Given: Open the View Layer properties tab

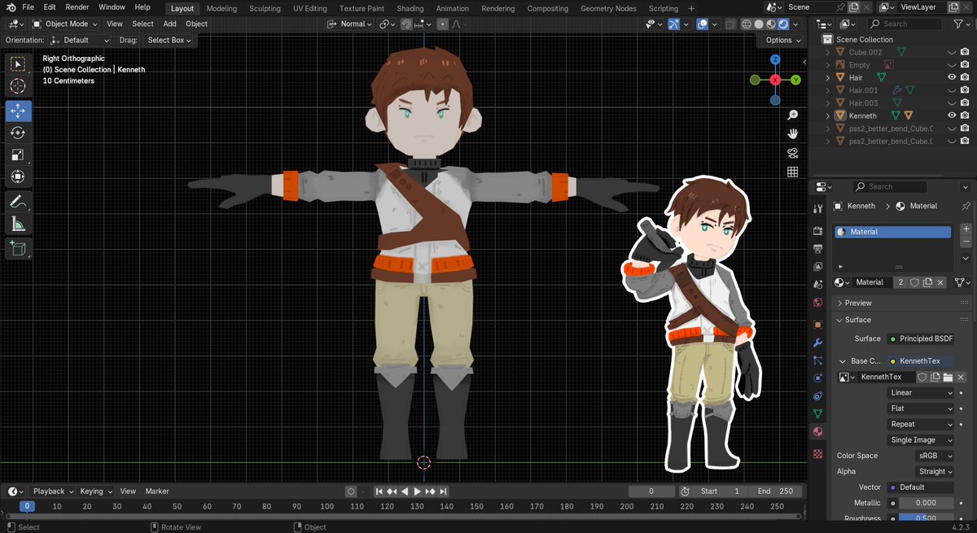Looking at the screenshot, I should 818,266.
